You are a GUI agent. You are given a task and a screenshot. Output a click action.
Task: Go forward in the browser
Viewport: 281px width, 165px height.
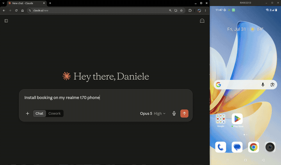[10, 11]
